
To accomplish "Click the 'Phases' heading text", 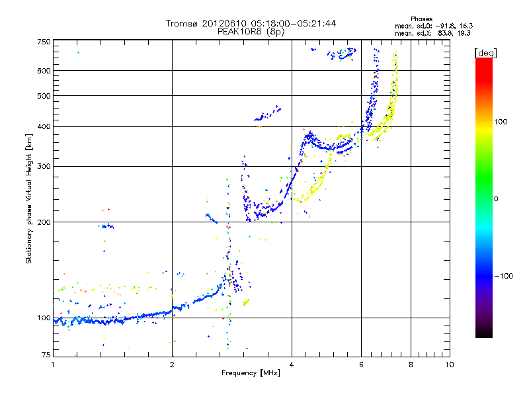I will [421, 19].
